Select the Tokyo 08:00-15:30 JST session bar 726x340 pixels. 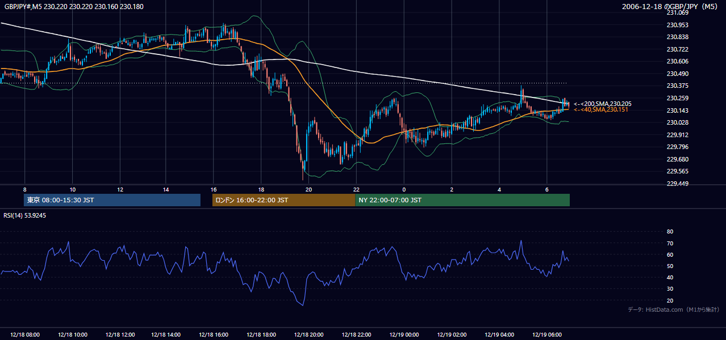click(112, 200)
